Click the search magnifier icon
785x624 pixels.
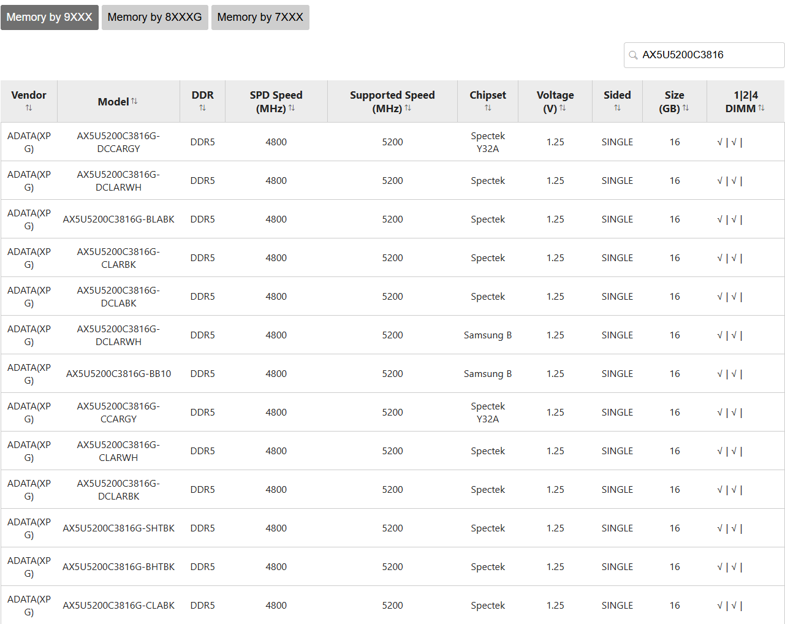[x=634, y=55]
